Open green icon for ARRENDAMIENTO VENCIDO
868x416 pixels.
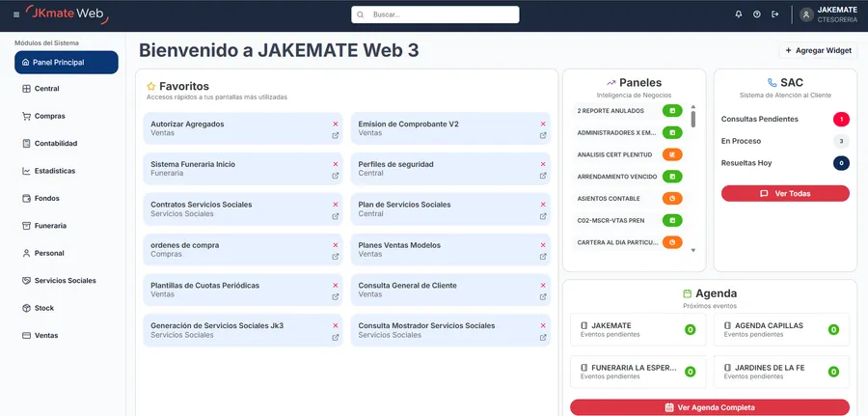[672, 177]
